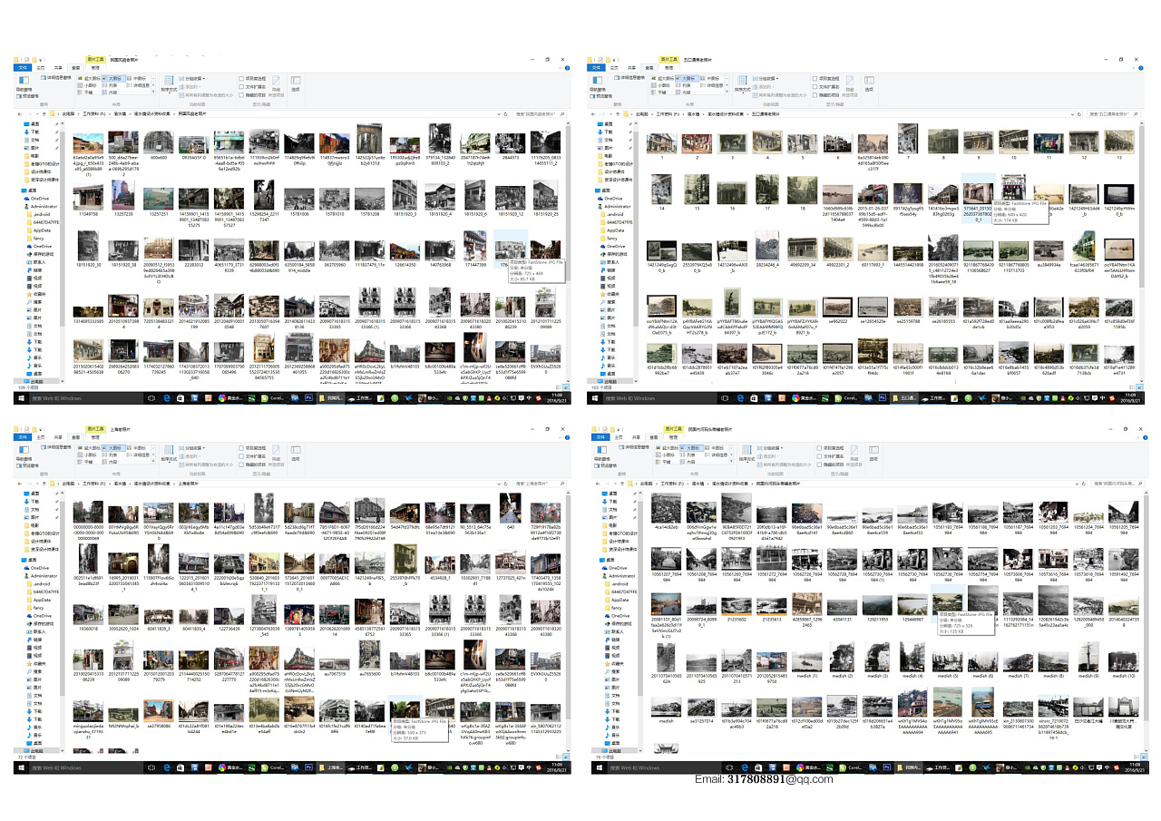Open 选项 icon in 五口通商老照片 window ribbon

[868, 83]
